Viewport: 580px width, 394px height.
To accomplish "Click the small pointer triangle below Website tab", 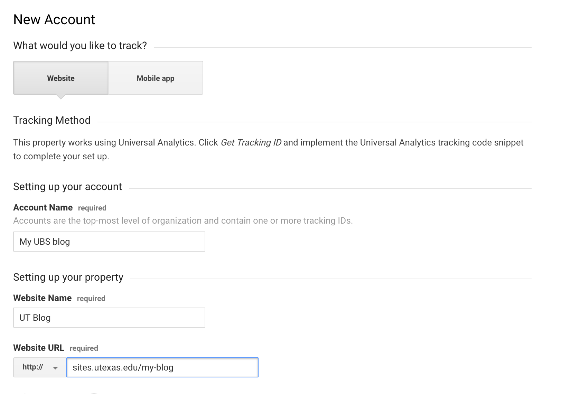I will point(61,97).
